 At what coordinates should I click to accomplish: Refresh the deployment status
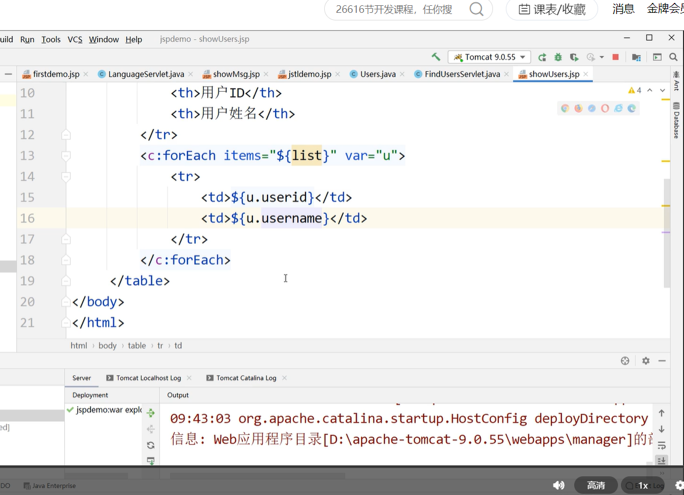pos(151,445)
